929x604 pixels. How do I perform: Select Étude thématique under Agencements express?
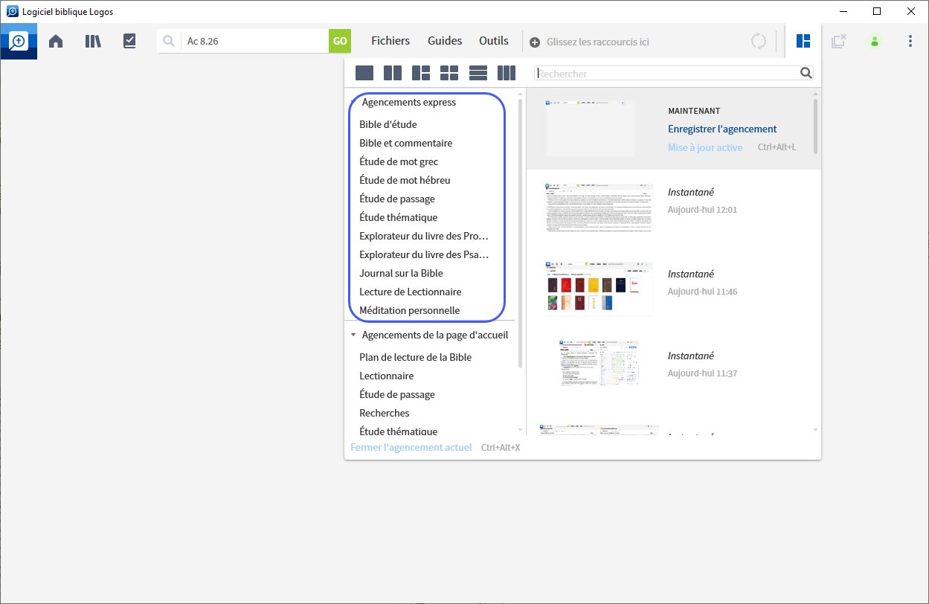[399, 217]
